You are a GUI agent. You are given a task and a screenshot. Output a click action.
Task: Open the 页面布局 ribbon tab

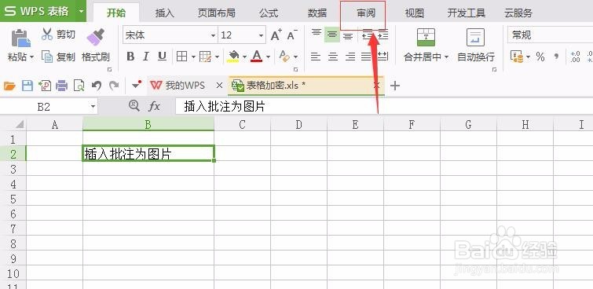pos(216,13)
